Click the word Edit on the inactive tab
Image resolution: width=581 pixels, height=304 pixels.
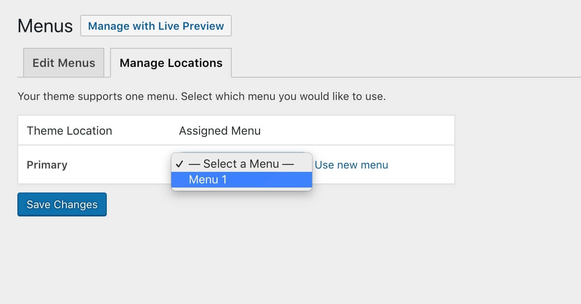click(43, 63)
